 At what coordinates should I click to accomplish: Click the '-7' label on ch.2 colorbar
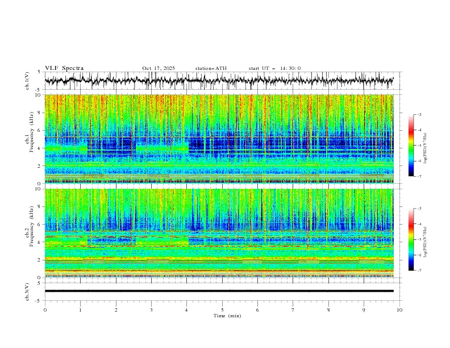pyautogui.click(x=419, y=271)
